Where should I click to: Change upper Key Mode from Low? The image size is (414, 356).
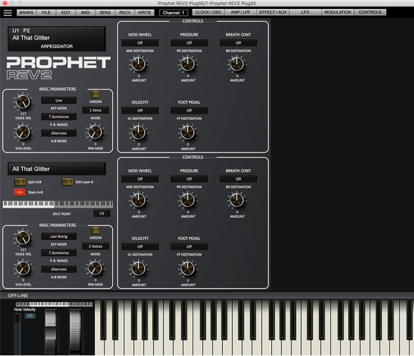point(59,100)
